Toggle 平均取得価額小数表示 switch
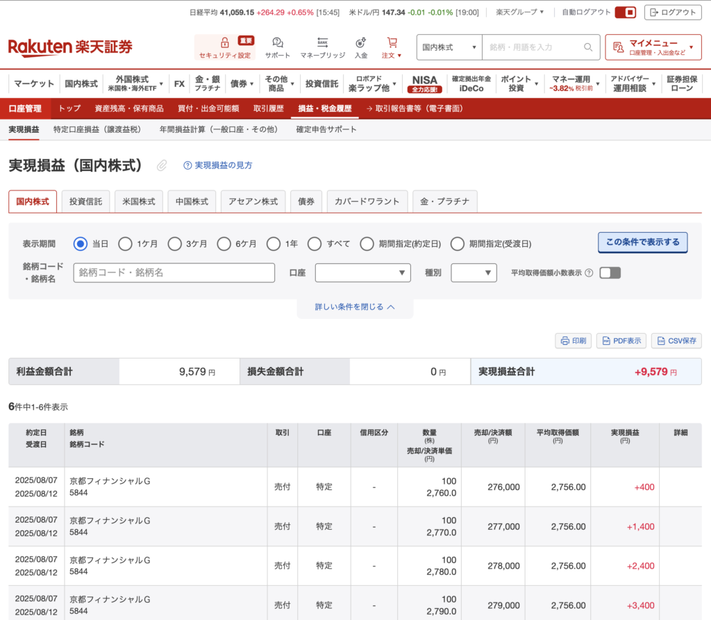This screenshot has width=711, height=620. (610, 272)
